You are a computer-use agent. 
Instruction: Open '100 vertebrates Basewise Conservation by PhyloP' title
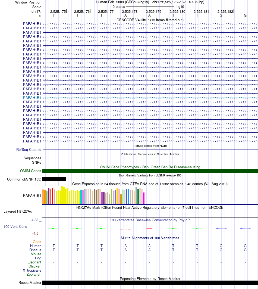150,220
